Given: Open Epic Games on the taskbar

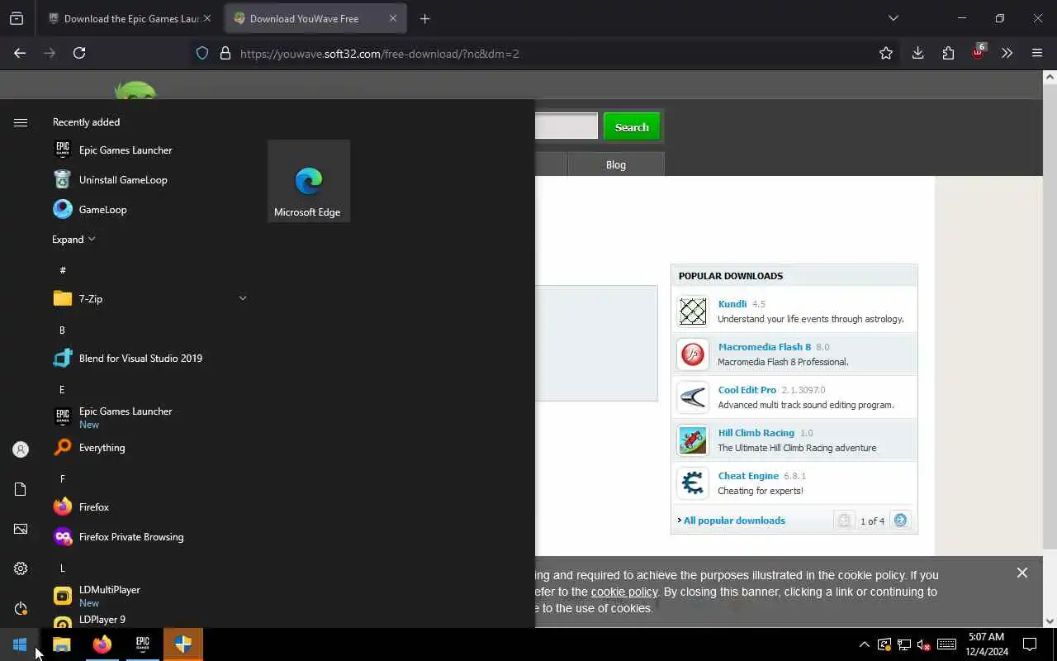Looking at the screenshot, I should 143,644.
